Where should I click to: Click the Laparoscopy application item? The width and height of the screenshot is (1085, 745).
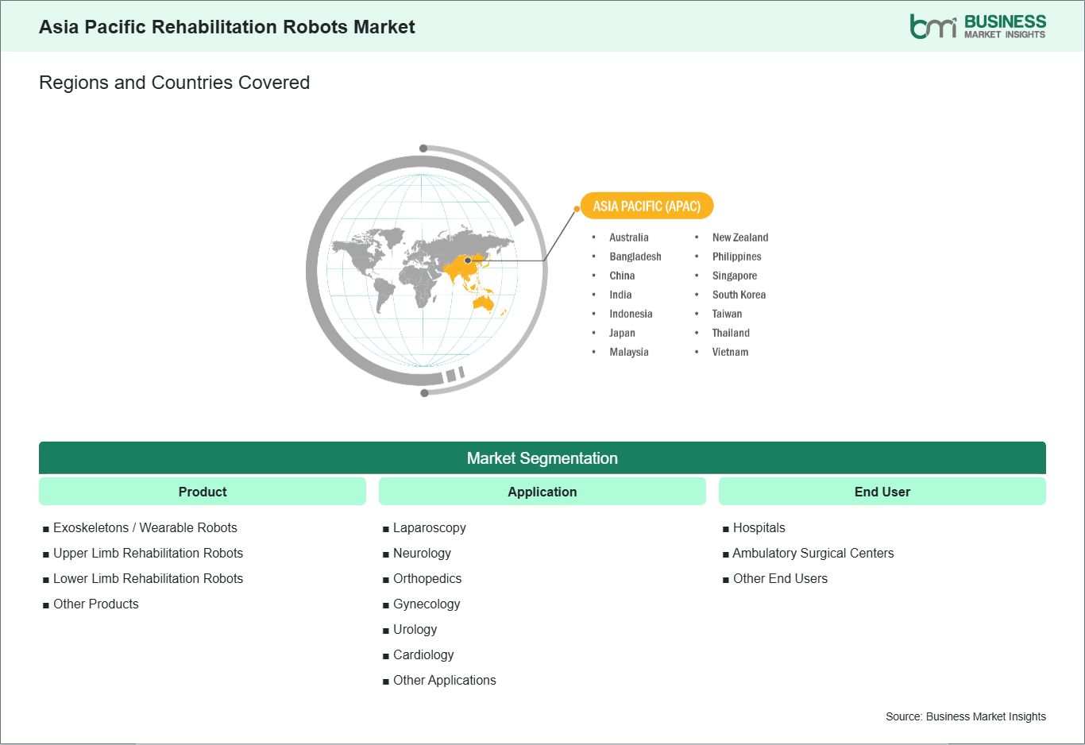[429, 527]
